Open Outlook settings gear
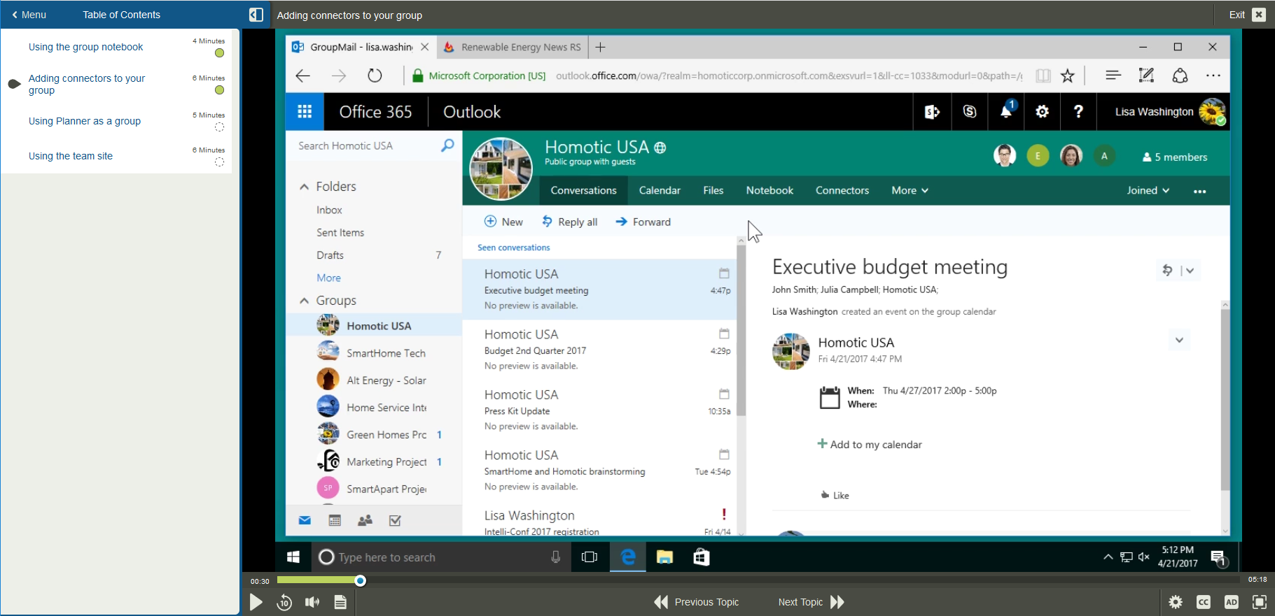The height and width of the screenshot is (616, 1275). point(1042,112)
